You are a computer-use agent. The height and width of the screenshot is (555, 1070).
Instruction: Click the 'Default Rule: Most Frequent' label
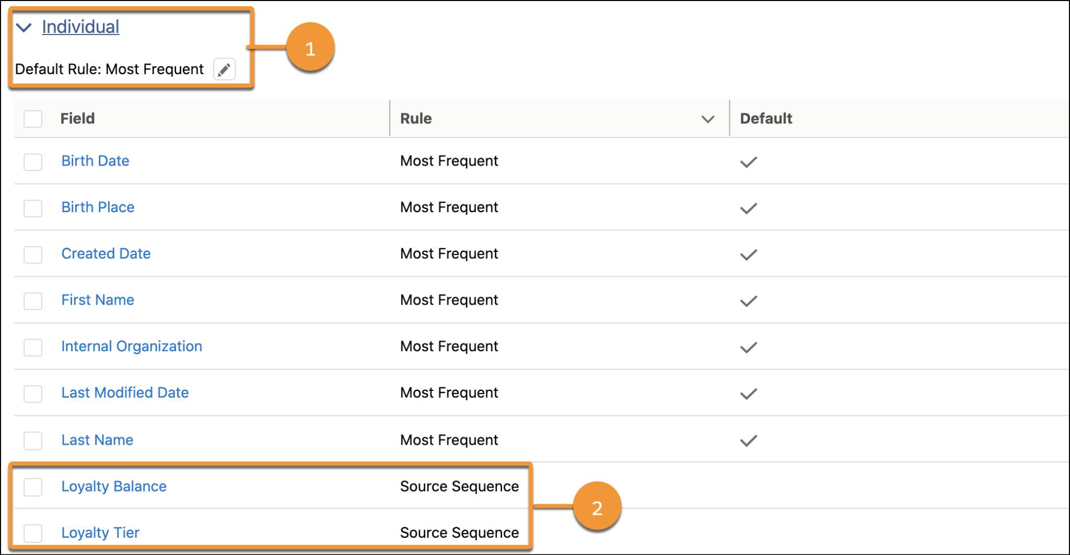(109, 70)
